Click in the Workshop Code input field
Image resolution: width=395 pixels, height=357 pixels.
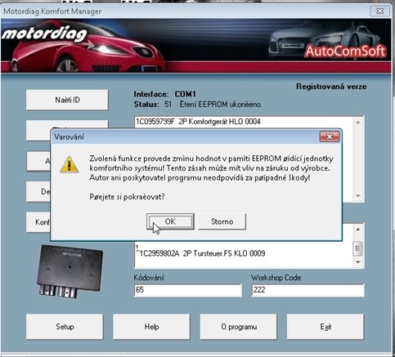[307, 290]
